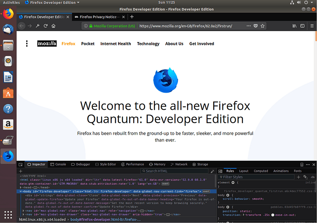Click create new node plus icon

click(21, 171)
